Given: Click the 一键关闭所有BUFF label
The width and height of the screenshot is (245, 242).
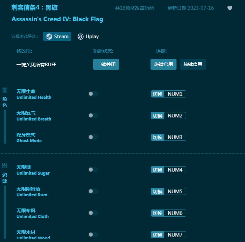Looking at the screenshot, I should (x=36, y=65).
